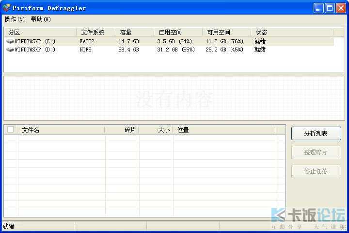Click 25.2 GB (45%) free space value

point(224,50)
